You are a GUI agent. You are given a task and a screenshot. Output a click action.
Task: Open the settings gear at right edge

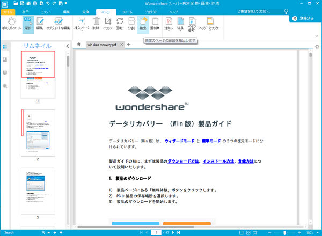[317, 47]
